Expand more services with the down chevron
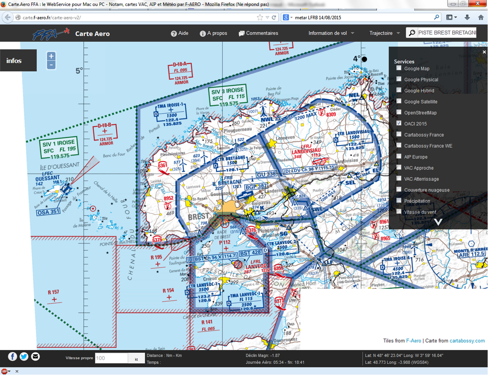This screenshot has width=488, height=375. 438,222
